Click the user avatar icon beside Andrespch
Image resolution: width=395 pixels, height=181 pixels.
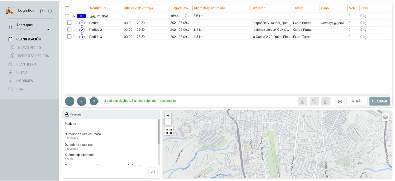point(11,27)
